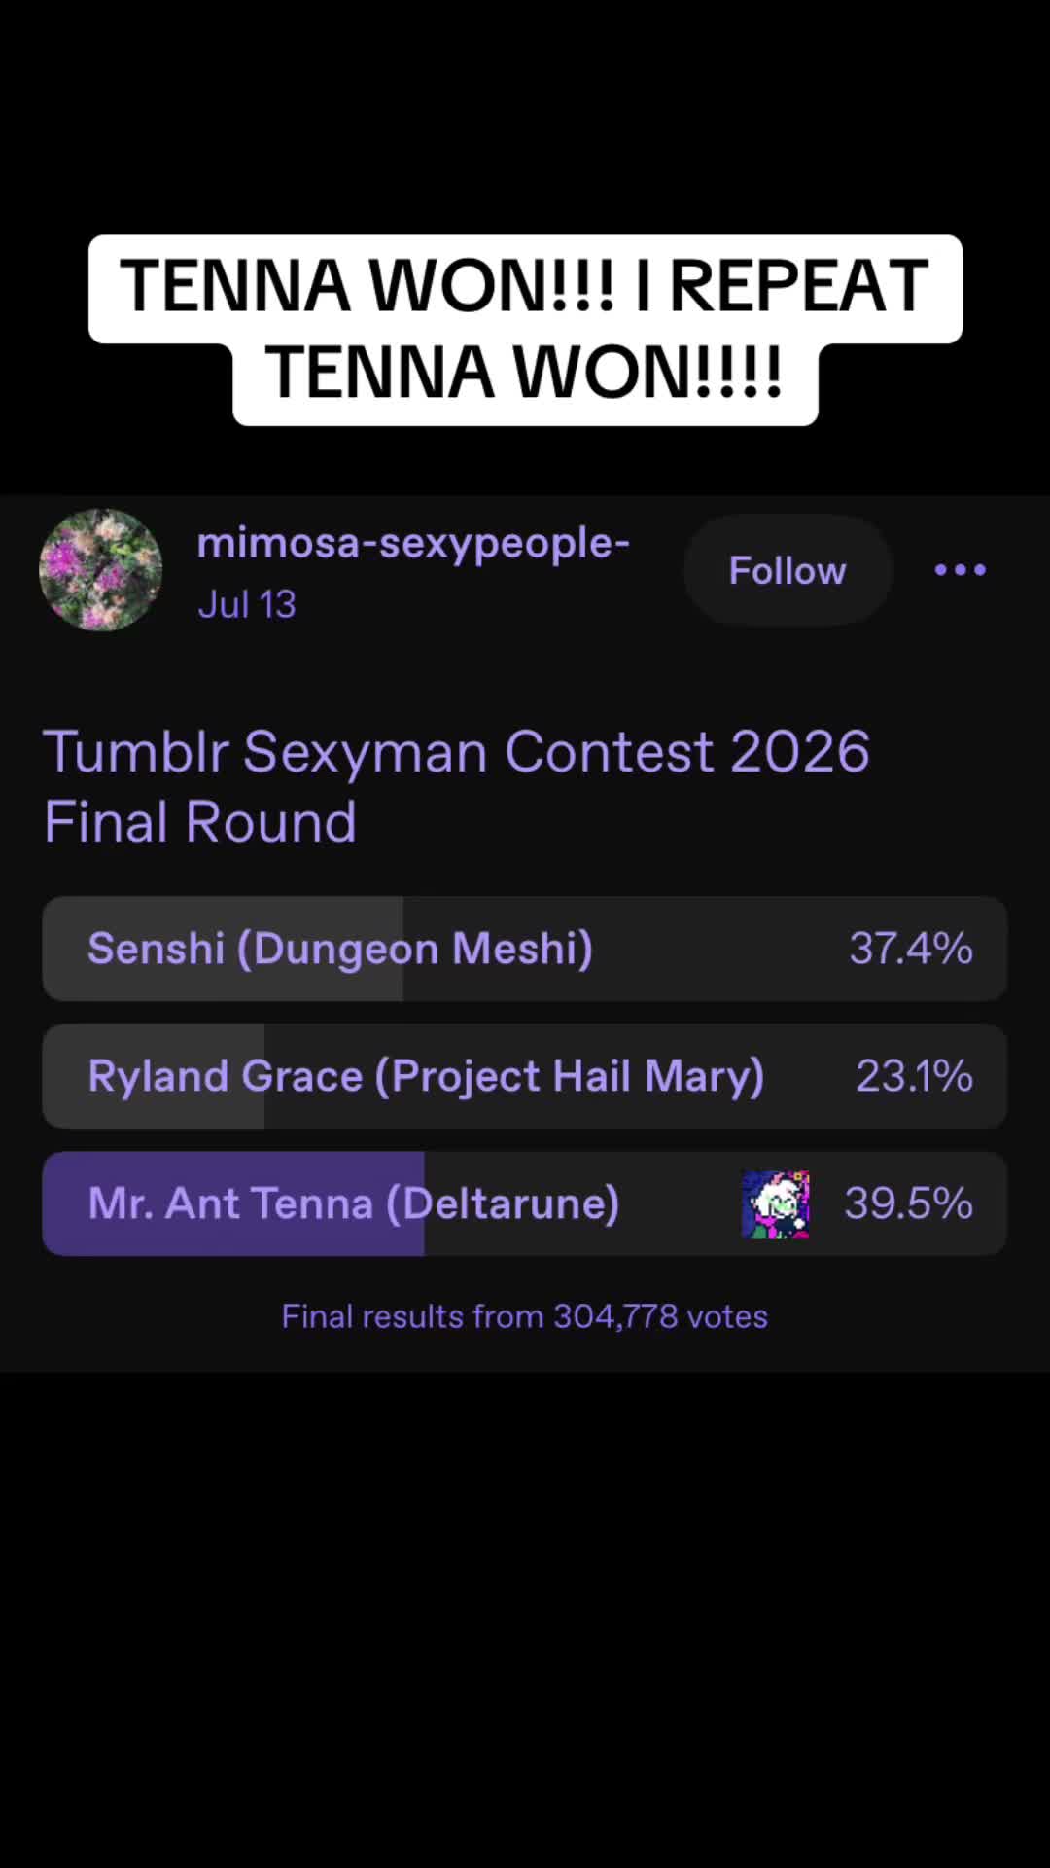This screenshot has height=1868, width=1050.
Task: Open the three-dot more options menu
Action: [x=960, y=570]
